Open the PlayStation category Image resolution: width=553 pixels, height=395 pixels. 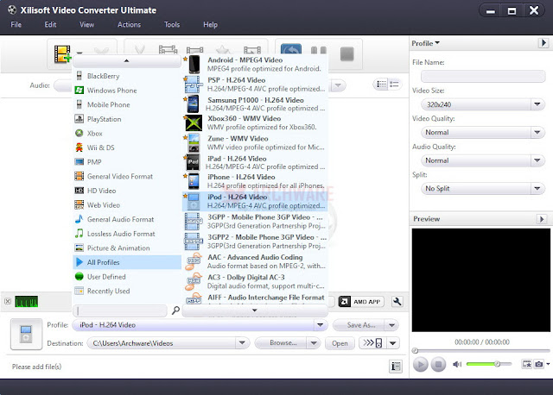click(x=127, y=119)
